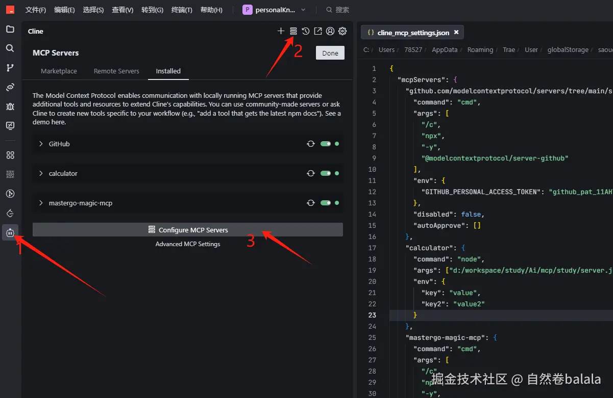Viewport: 613px width, 398px height.
Task: Click the 78527 breadcrumb segment
Action: 413,50
